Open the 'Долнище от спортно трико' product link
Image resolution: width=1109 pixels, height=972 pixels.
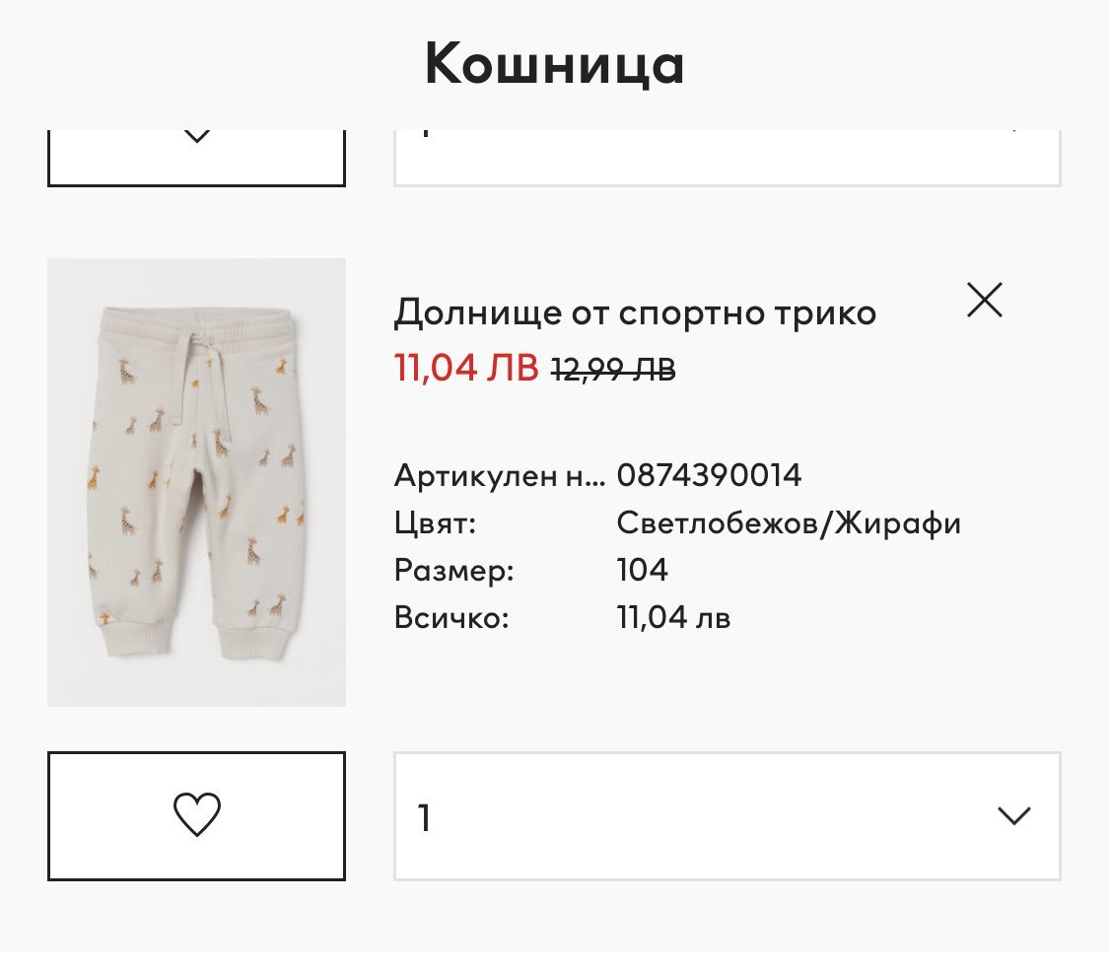(x=635, y=313)
